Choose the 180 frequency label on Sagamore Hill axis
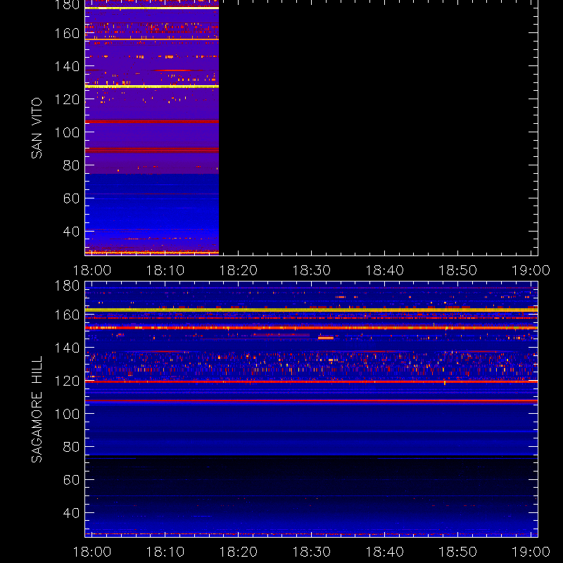This screenshot has width=563, height=563. coord(67,286)
